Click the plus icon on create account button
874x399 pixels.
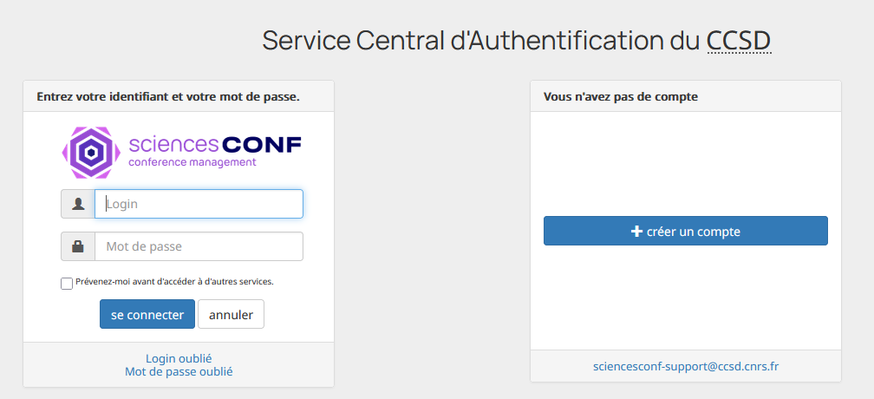point(636,232)
